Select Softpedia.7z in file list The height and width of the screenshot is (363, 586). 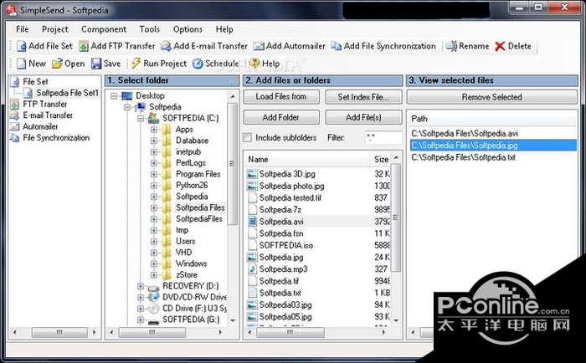point(280,209)
